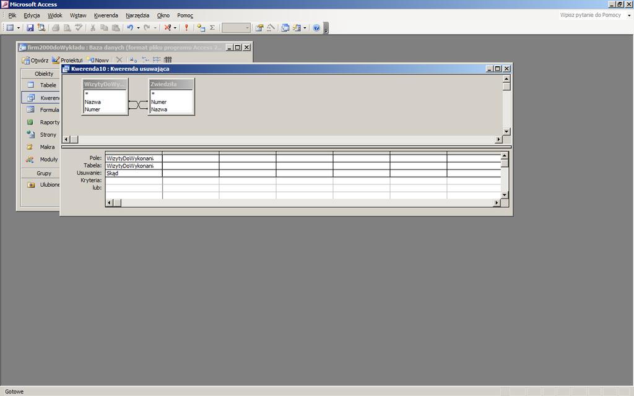Open the Okno menu
The image size is (634, 396).
[163, 15]
